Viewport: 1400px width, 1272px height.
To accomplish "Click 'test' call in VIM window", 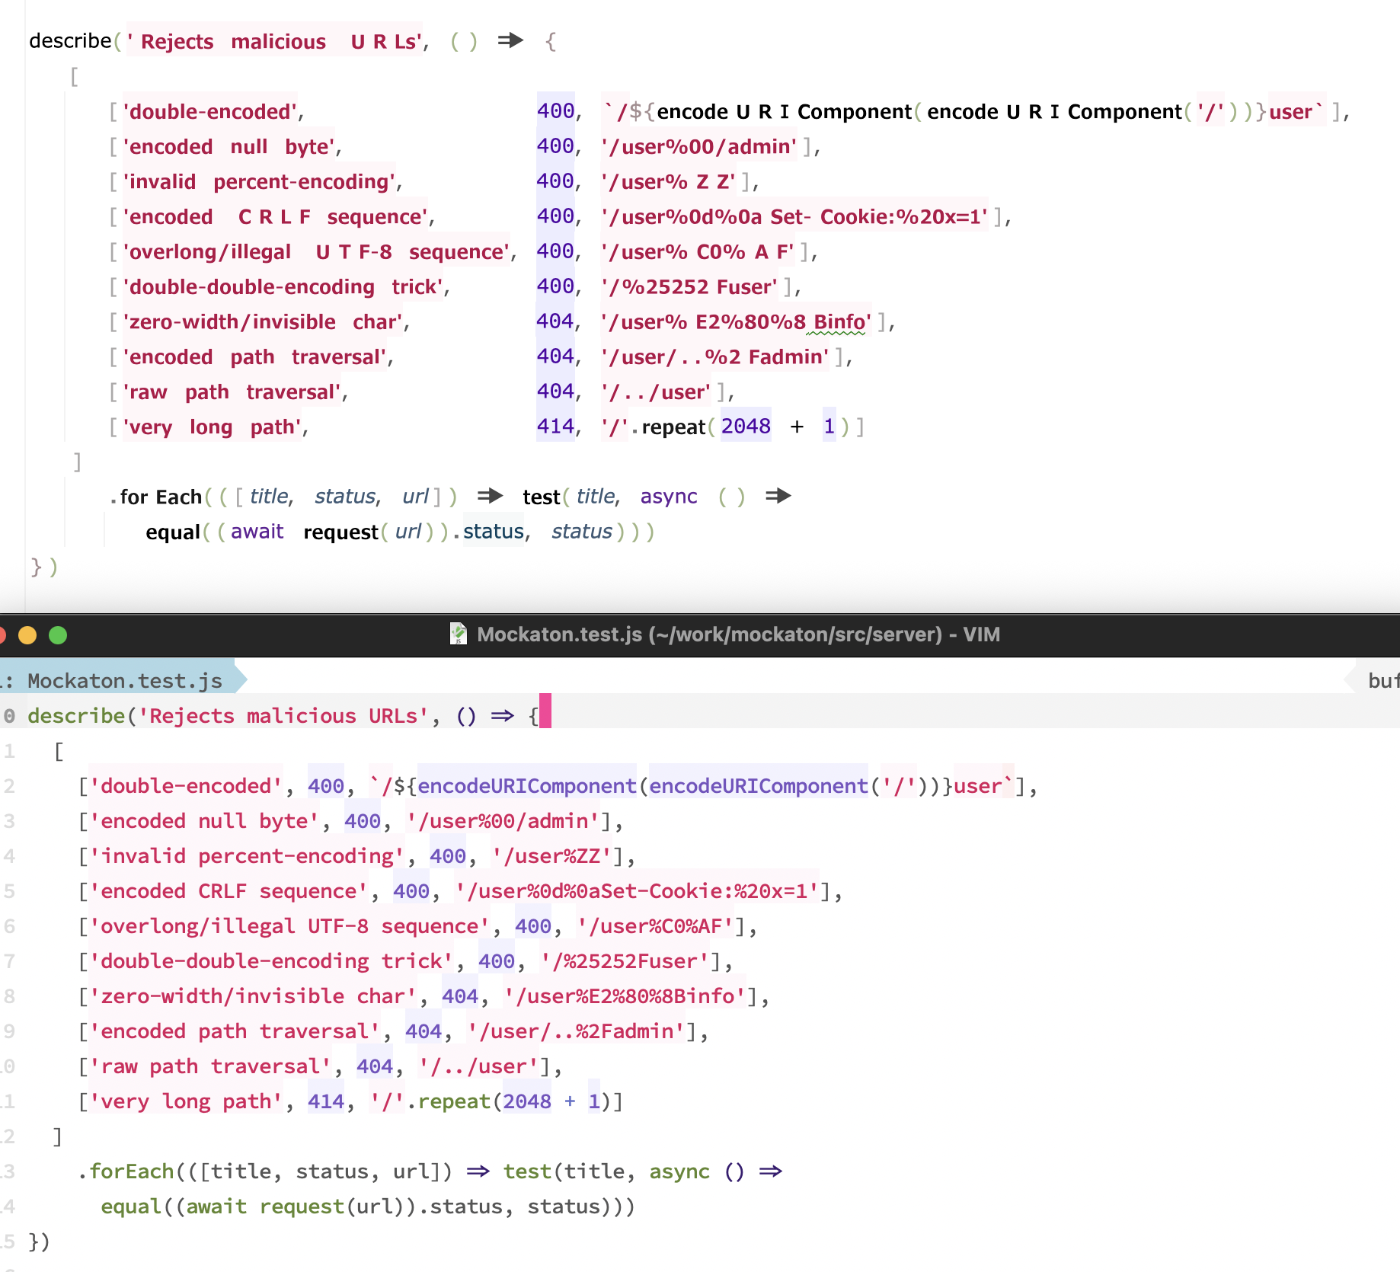I will pyautogui.click(x=527, y=1171).
